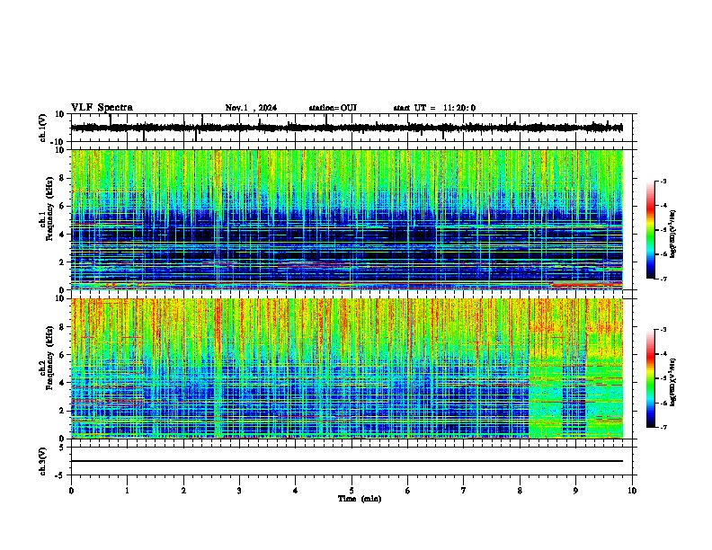Click the ch.1 voltage waveform trace
712x550 pixels.
pyautogui.click(x=347, y=128)
